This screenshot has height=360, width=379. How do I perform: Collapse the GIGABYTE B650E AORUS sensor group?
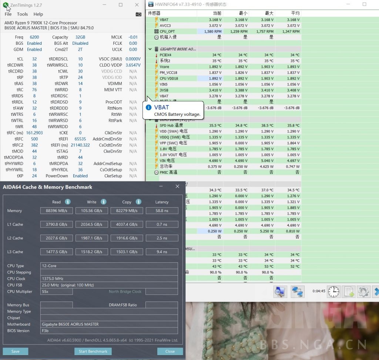coord(150,49)
